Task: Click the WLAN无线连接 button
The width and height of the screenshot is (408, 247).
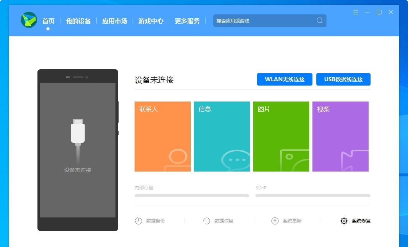Action: tap(285, 79)
